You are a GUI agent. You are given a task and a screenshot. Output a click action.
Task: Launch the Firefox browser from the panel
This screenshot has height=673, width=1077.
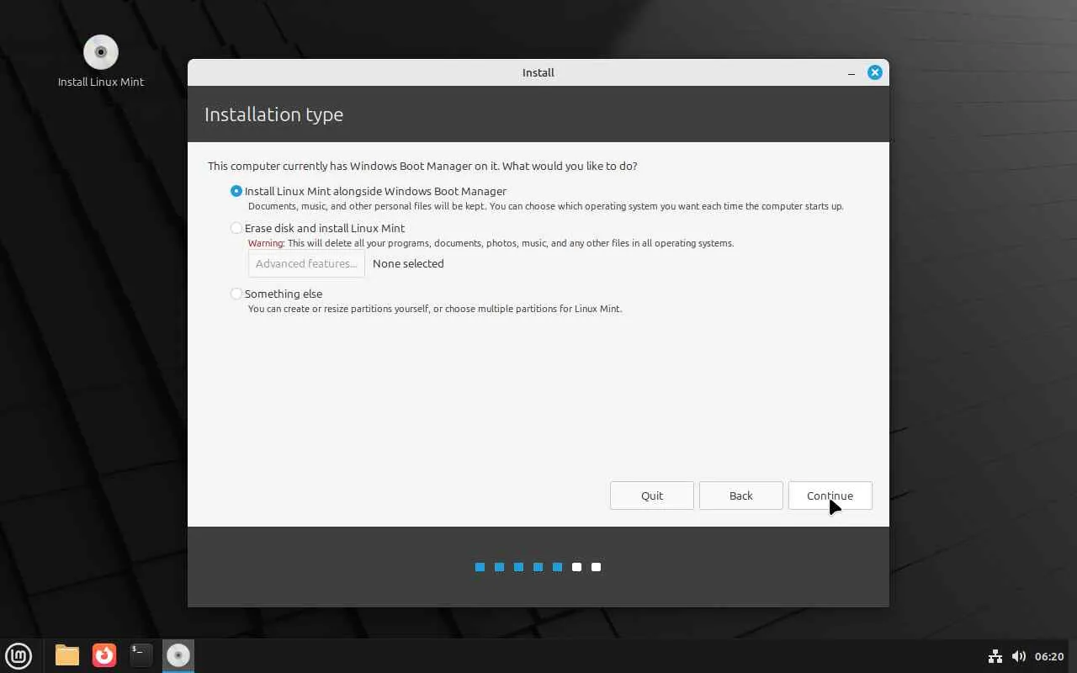pyautogui.click(x=104, y=655)
